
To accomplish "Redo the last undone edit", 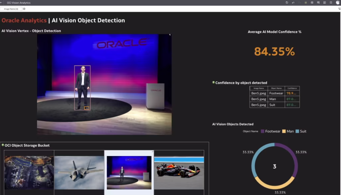I will pyautogui.click(x=299, y=3).
